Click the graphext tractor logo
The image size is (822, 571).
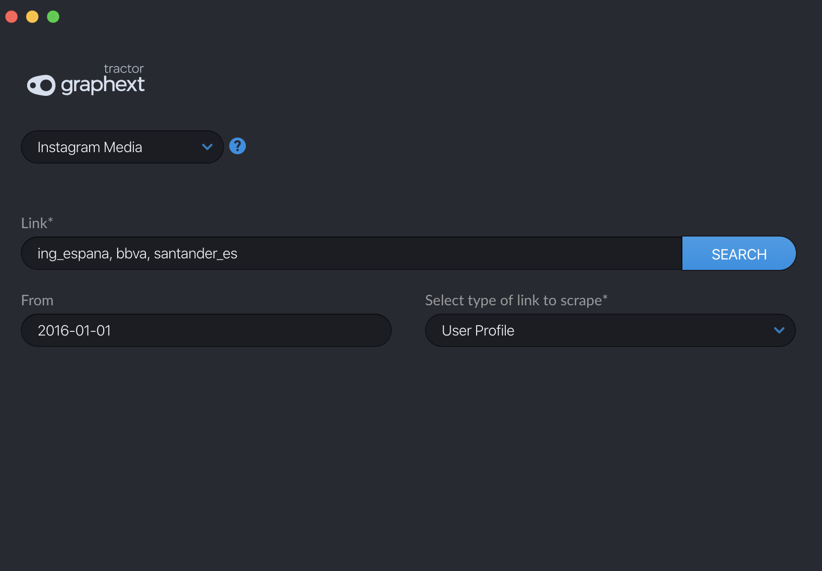click(86, 80)
